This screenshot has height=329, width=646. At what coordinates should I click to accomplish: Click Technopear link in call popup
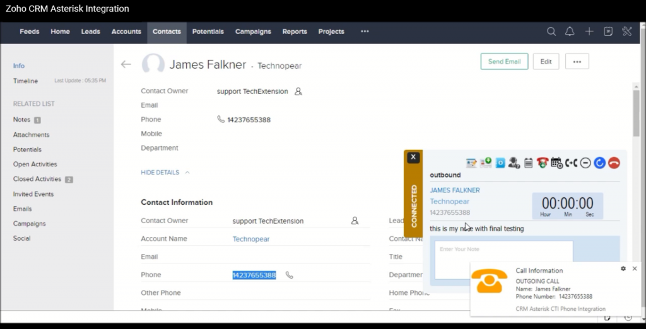coord(449,201)
